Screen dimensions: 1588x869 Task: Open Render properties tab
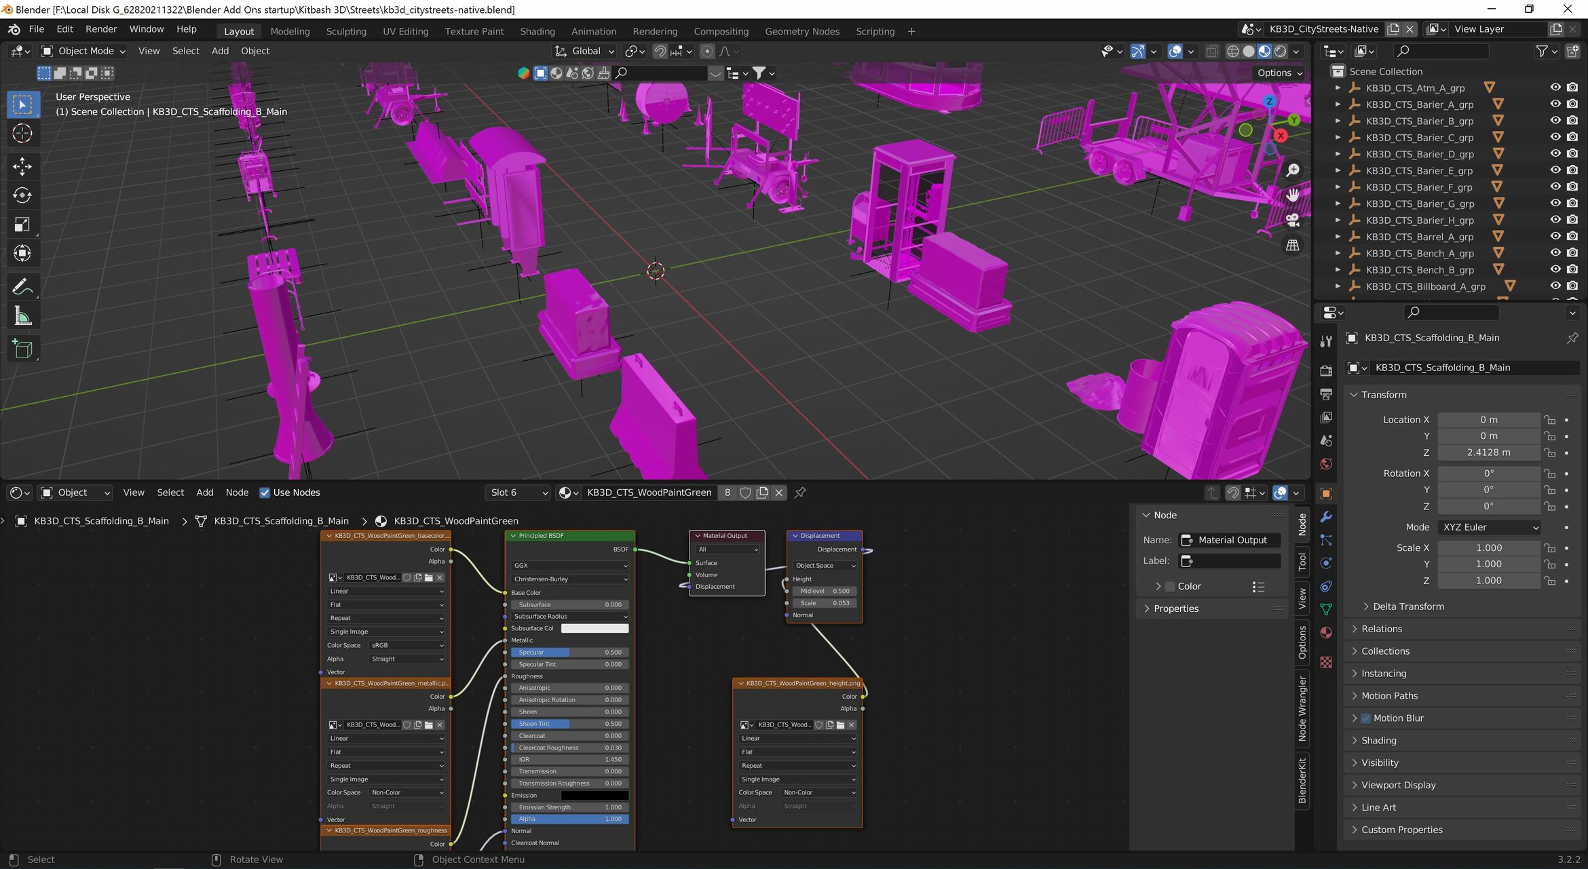1326,370
